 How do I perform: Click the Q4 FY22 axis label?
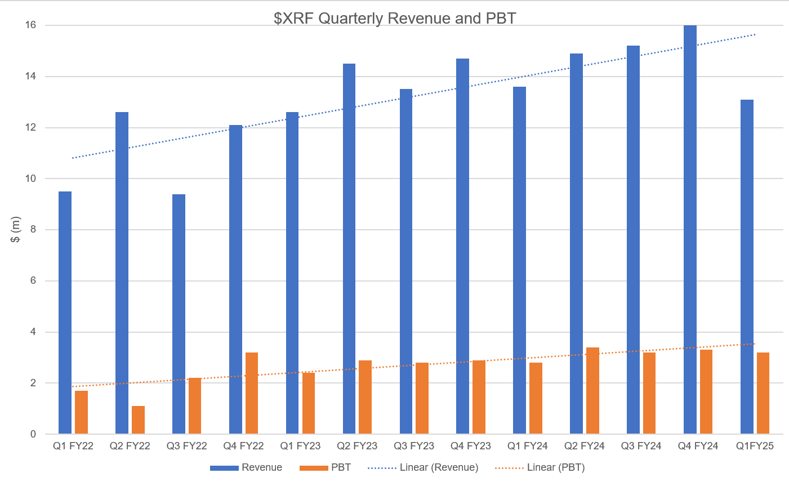point(244,446)
